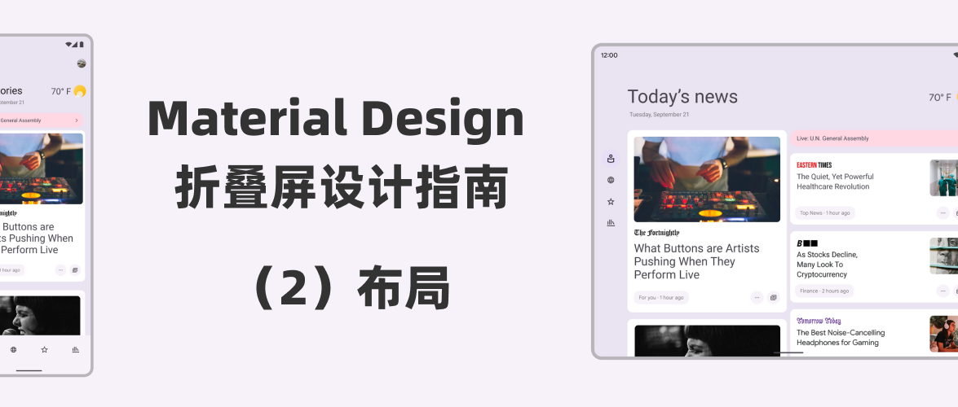Open tablet Live: U.N. General Assembly banner

pos(874,138)
